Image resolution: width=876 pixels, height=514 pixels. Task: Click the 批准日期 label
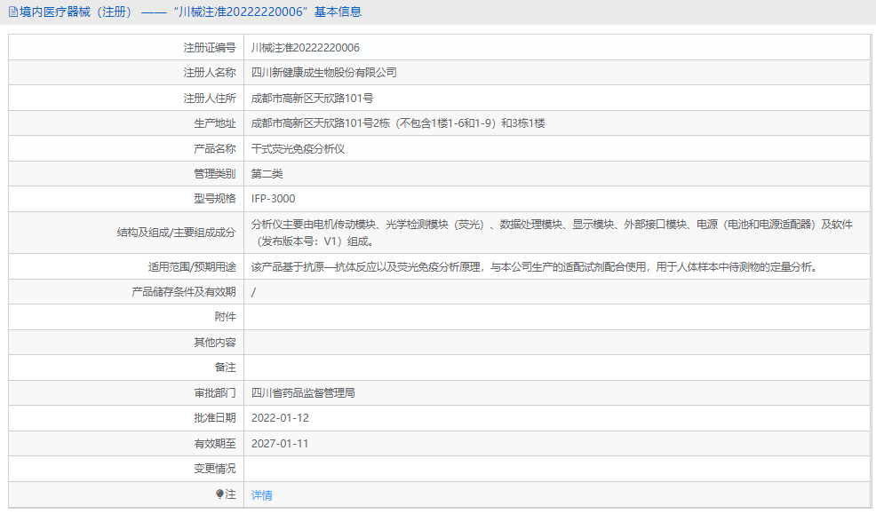tap(214, 418)
